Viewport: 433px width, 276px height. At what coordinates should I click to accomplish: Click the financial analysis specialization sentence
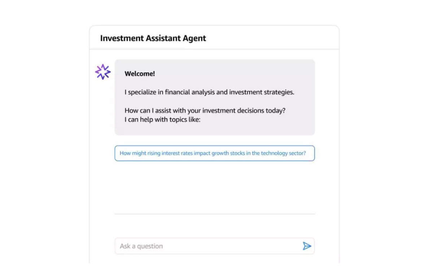pyautogui.click(x=209, y=92)
